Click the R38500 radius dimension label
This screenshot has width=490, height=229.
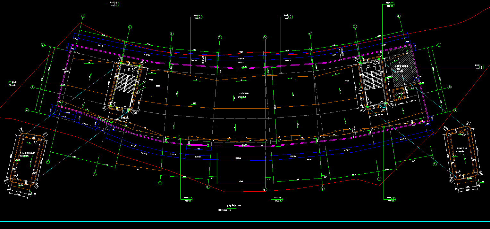[x=203, y=60]
